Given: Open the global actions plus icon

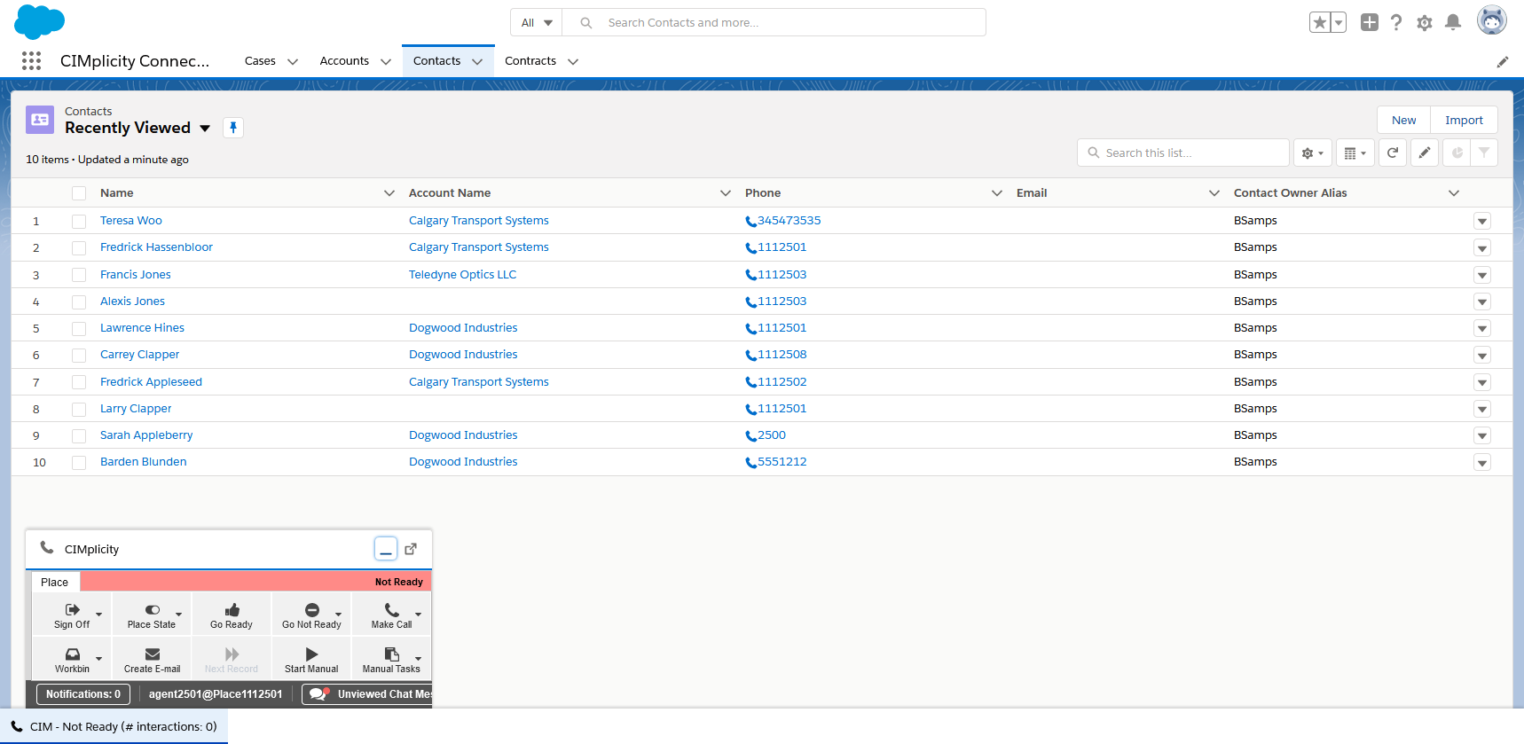Looking at the screenshot, I should [x=1370, y=22].
